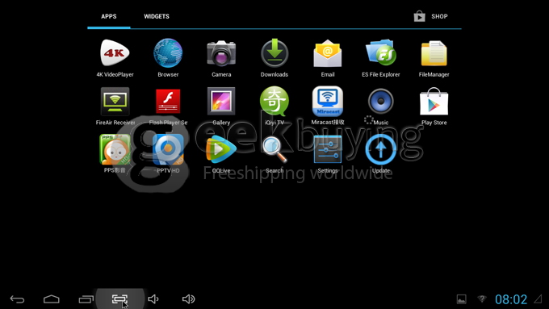Tap the Home navigation button
Screen dimensions: 549x309
(52, 299)
